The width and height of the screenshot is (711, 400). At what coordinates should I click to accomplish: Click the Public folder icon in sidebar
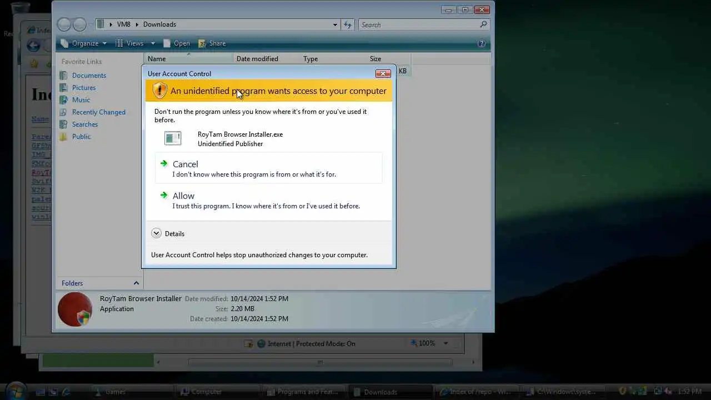click(64, 137)
